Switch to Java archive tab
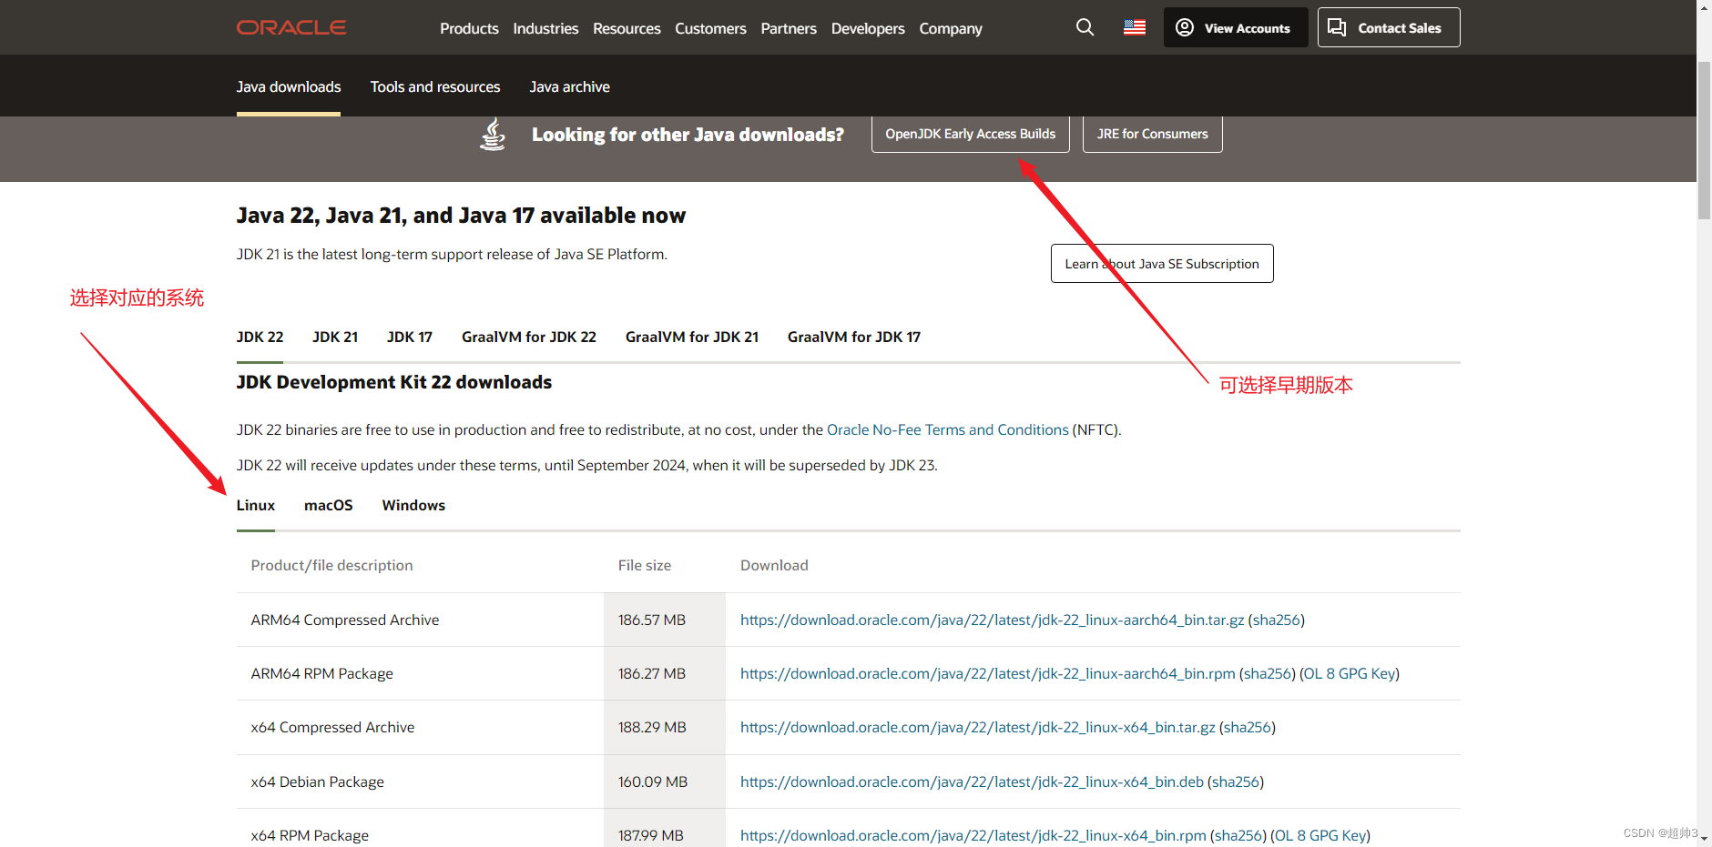The width and height of the screenshot is (1712, 847). click(570, 86)
